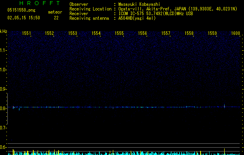Click the meteor count value 22
This screenshot has width=244, height=155.
[x=56, y=18]
